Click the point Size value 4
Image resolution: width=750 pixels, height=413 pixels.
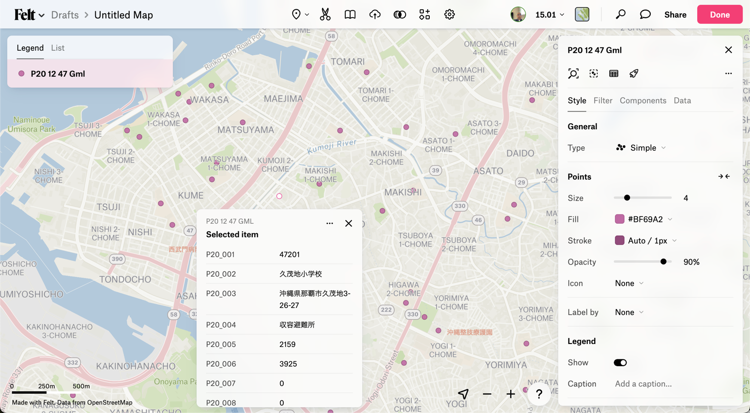pos(686,198)
